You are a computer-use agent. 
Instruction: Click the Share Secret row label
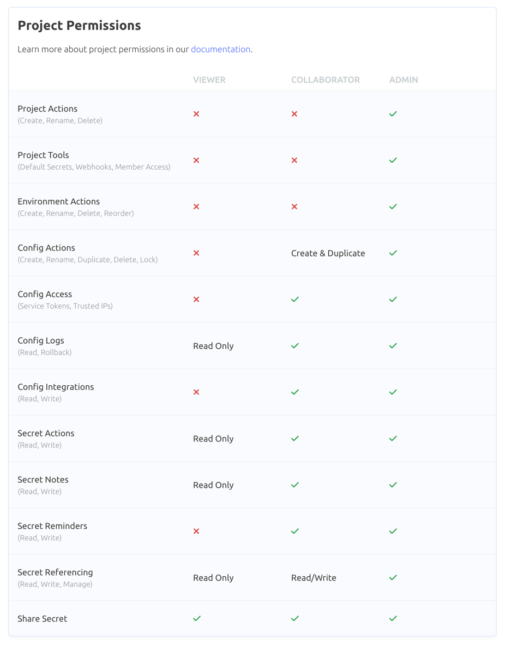coord(43,619)
